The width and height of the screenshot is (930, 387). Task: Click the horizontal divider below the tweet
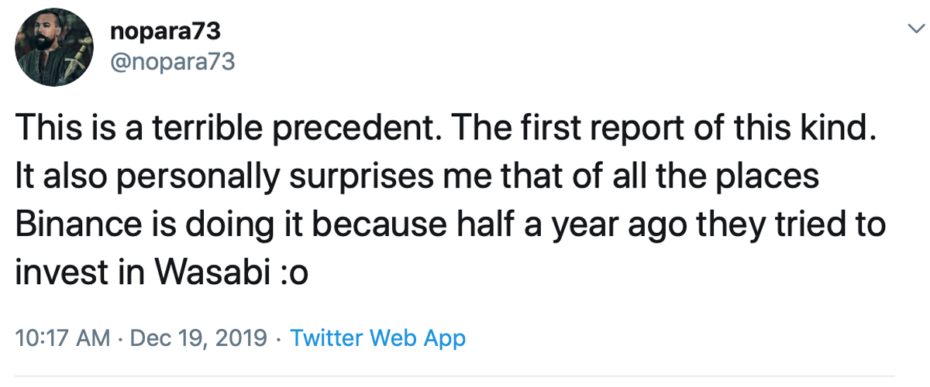(x=465, y=376)
